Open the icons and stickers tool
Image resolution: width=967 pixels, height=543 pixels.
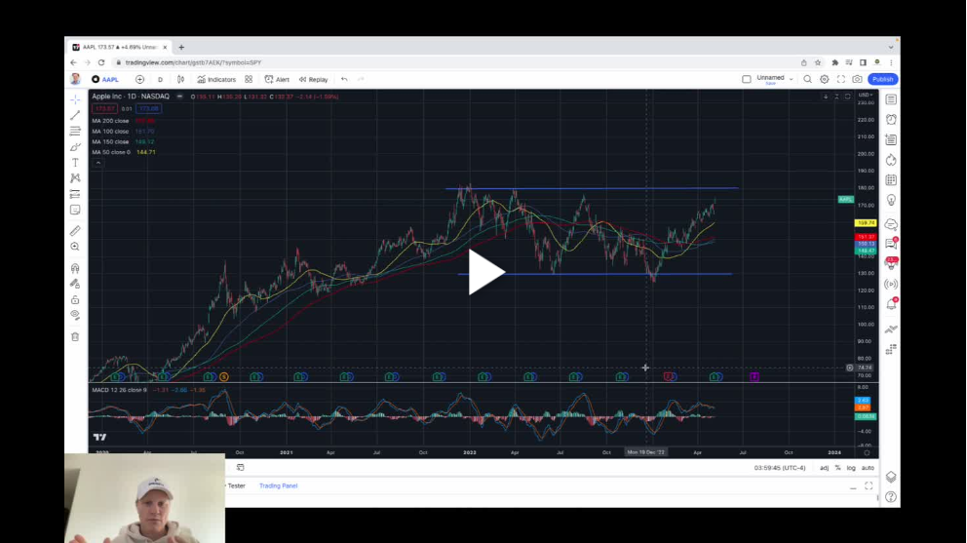pos(75,210)
